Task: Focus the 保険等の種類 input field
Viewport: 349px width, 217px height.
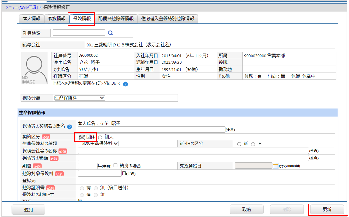Action: click(x=193, y=158)
